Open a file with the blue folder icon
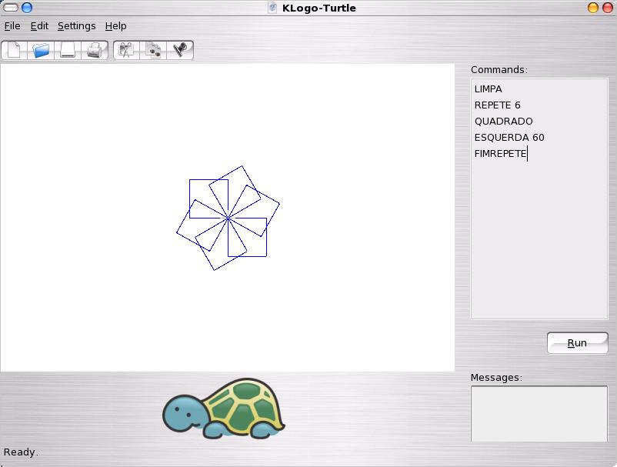 (x=41, y=50)
